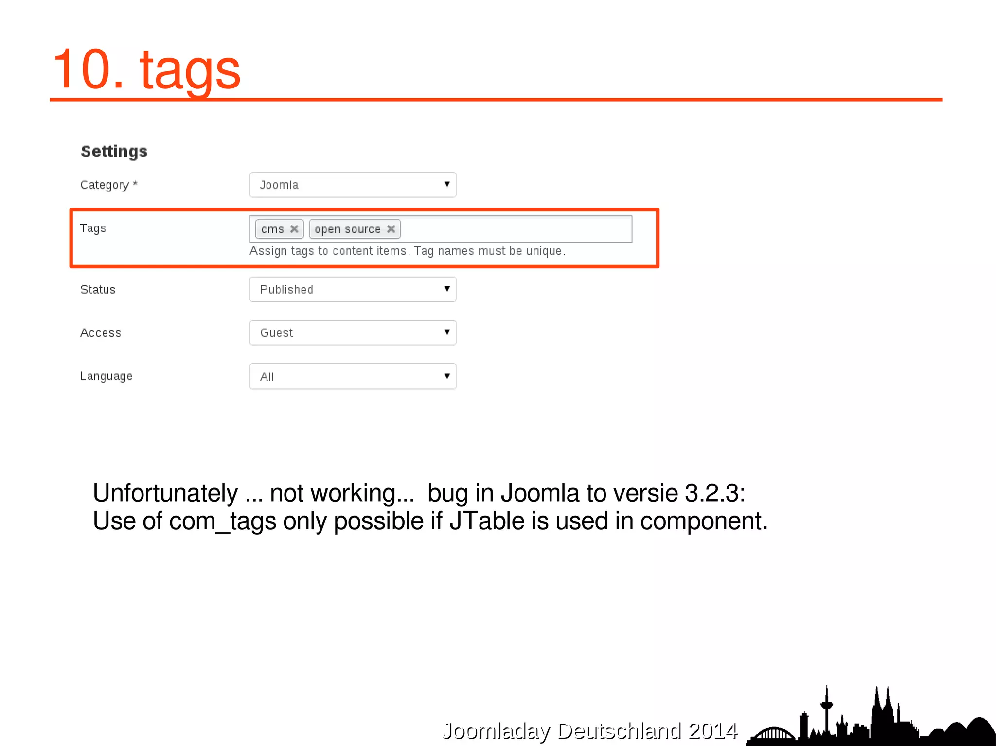Click the Settings heading
The image size is (996, 746).
[114, 151]
